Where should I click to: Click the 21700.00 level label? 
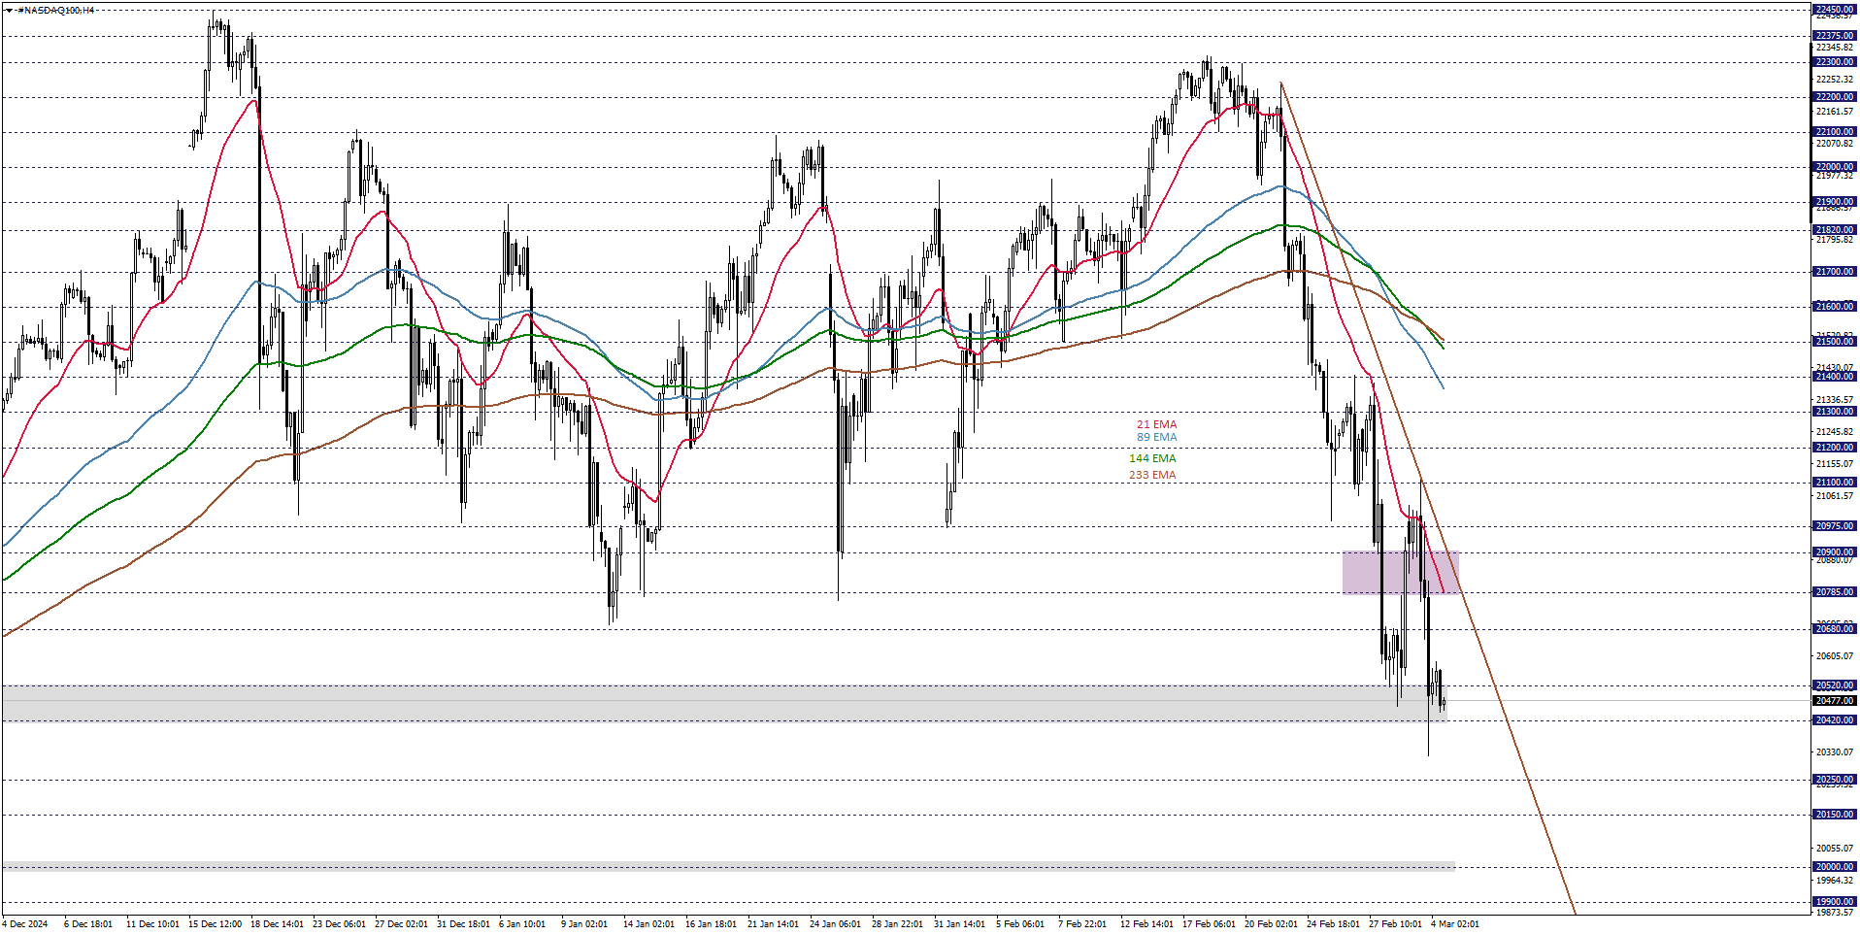coord(1835,273)
